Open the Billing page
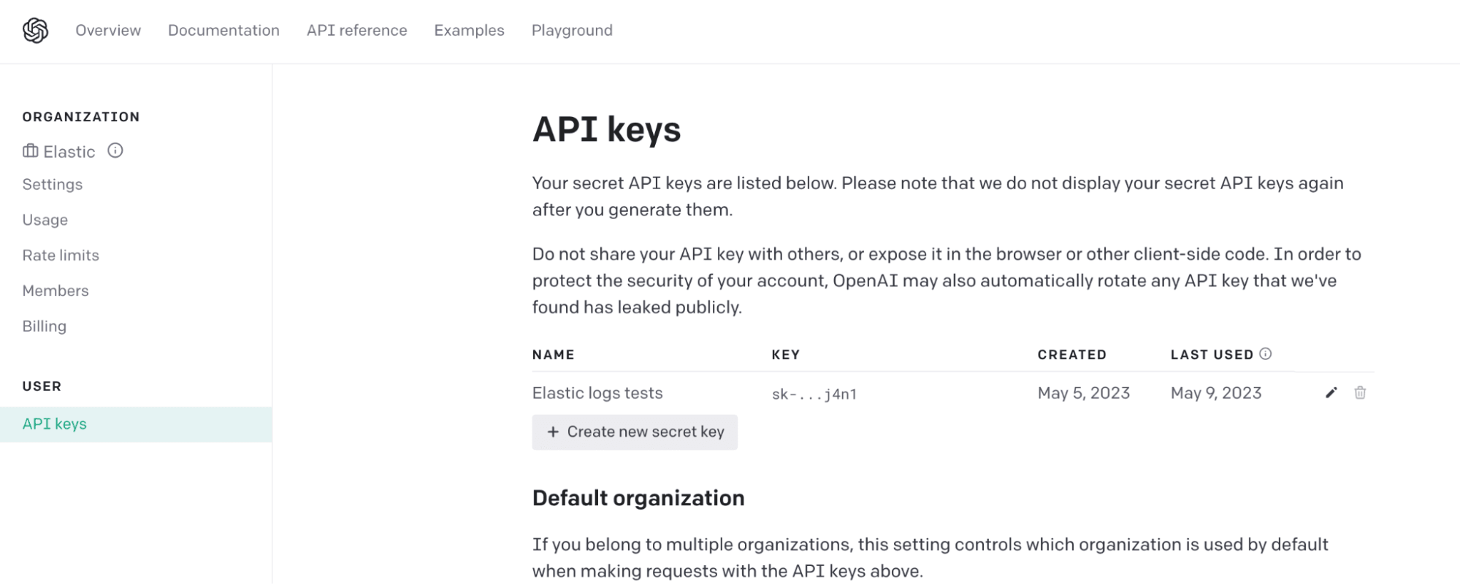This screenshot has height=585, width=1460. coord(45,326)
